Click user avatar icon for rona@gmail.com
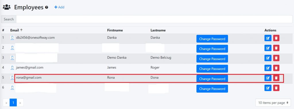 (12, 78)
